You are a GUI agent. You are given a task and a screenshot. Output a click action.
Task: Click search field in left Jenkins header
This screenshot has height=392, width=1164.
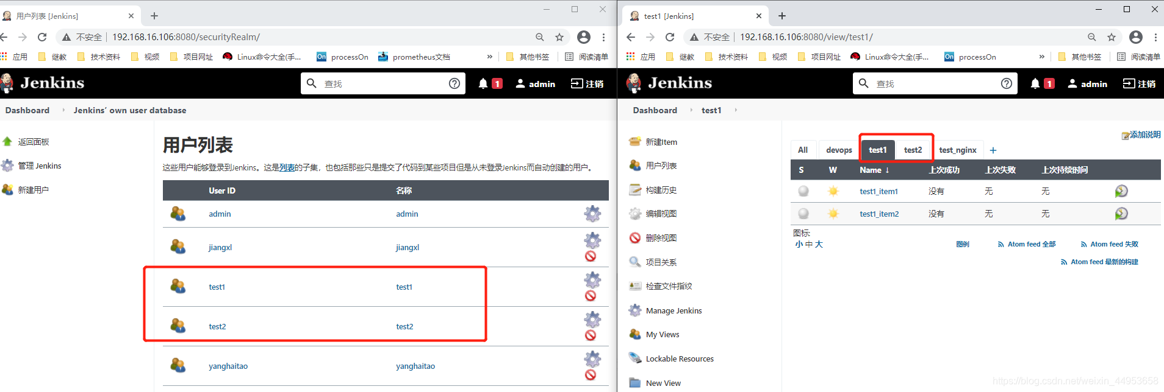(x=383, y=83)
